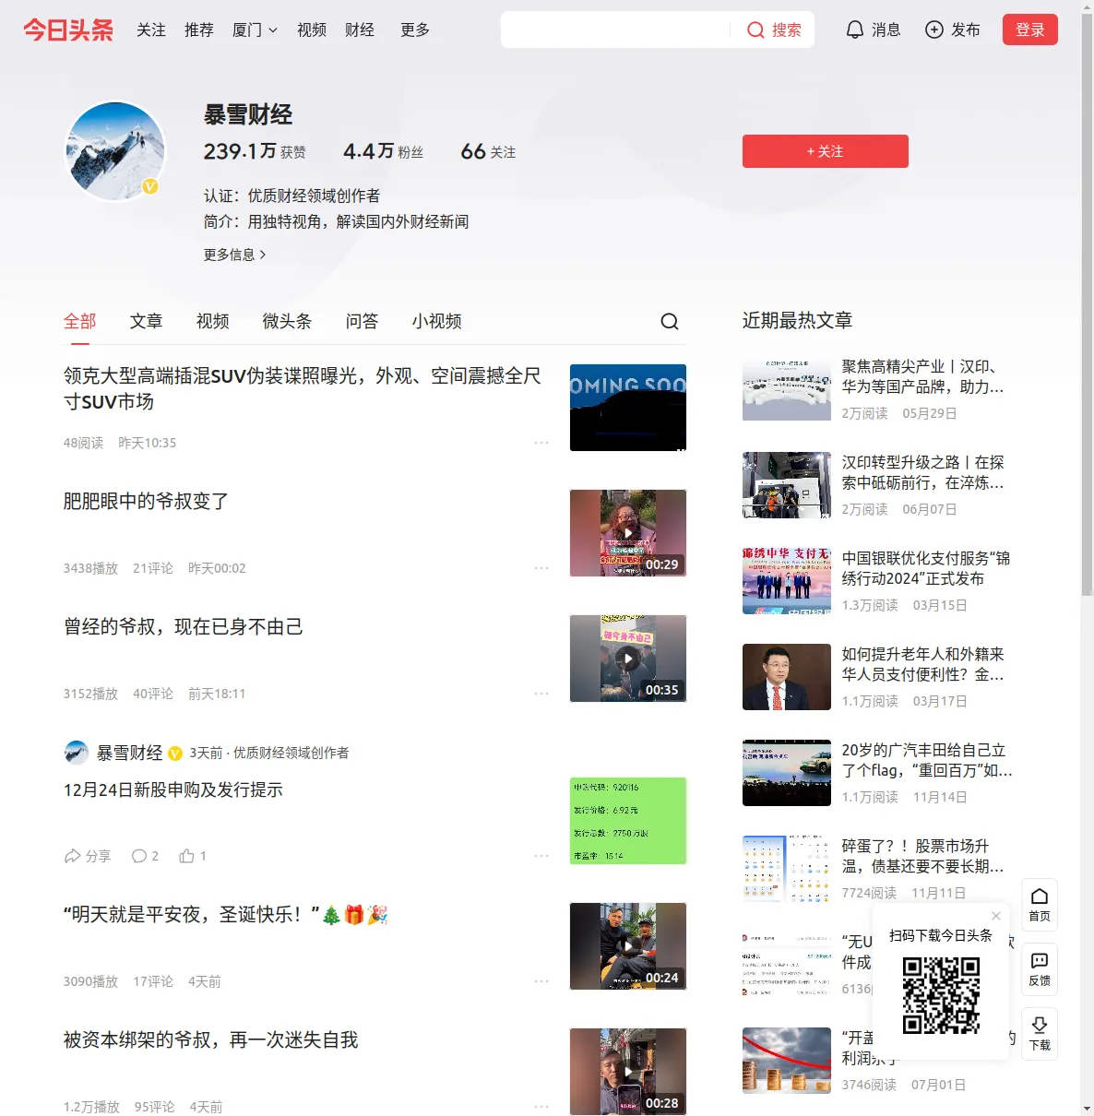Switch to the 小视频 tab

coord(437,321)
